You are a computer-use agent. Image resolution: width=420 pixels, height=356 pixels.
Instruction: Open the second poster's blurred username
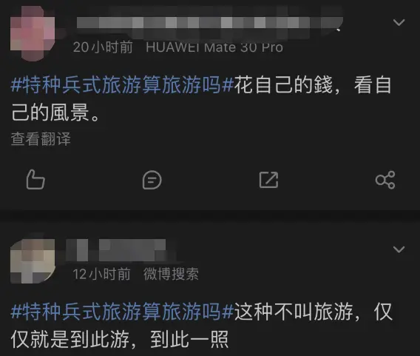[115, 250]
